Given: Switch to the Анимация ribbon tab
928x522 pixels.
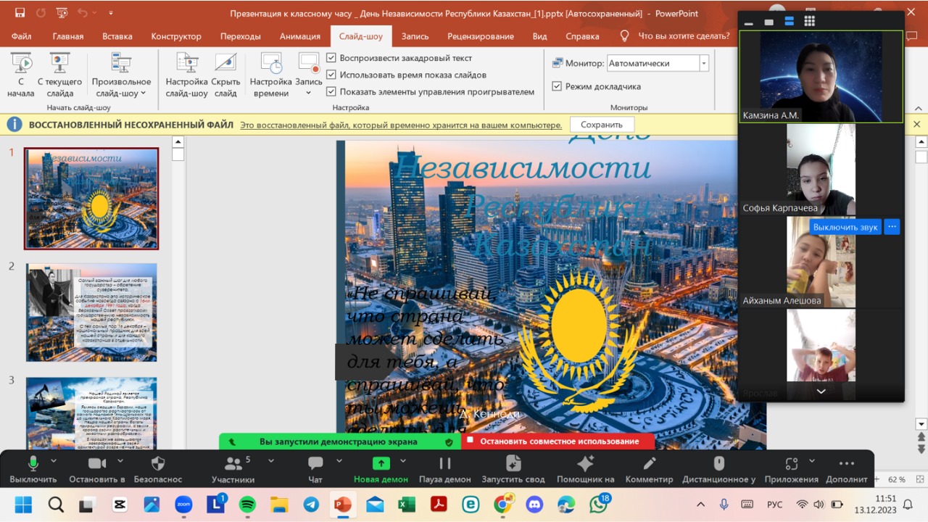Looking at the screenshot, I should pos(300,36).
